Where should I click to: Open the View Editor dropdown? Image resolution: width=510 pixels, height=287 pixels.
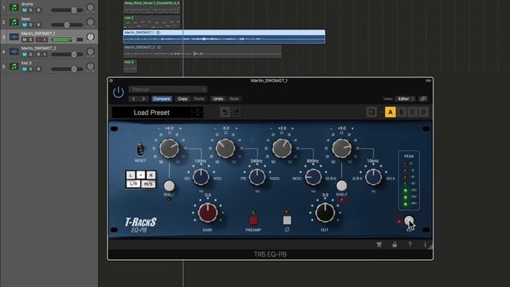(405, 99)
